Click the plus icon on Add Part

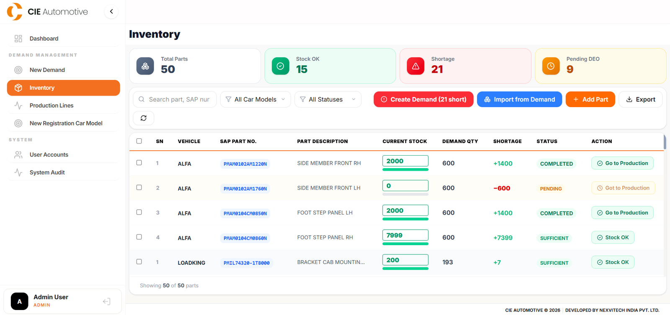point(576,99)
